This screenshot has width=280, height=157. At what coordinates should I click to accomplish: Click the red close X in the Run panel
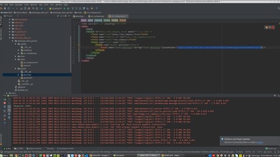click(5, 119)
